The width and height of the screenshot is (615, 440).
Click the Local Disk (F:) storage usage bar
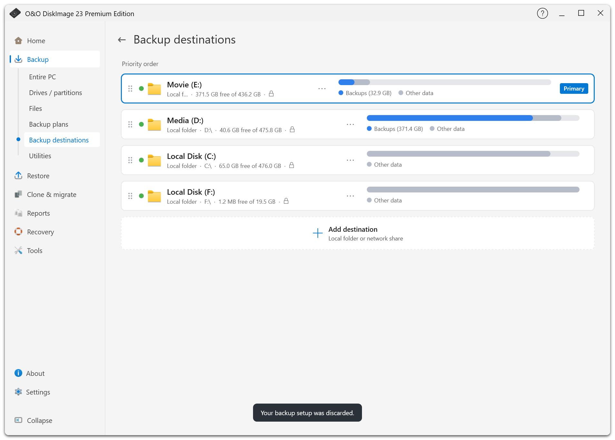473,190
